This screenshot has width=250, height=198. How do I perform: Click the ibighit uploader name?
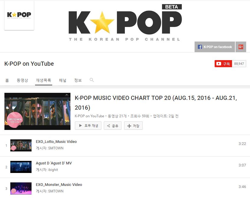[x=53, y=170]
